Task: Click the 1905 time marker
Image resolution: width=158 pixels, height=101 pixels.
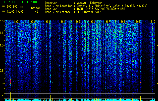Action: 77,22
